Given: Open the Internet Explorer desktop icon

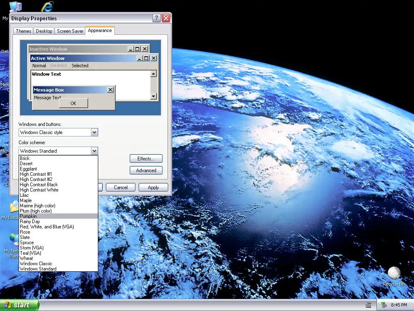Looking at the screenshot, I should (x=47, y=6).
